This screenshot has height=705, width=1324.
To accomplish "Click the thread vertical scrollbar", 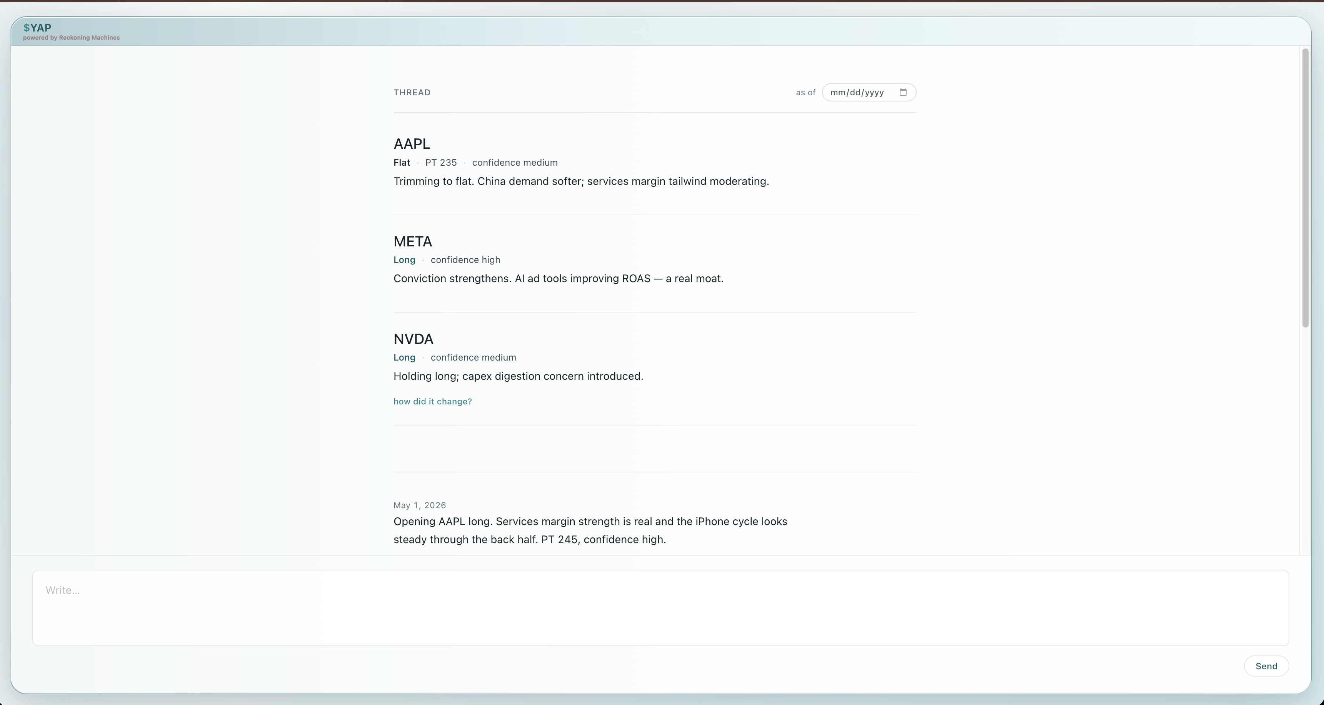I will click(1305, 188).
